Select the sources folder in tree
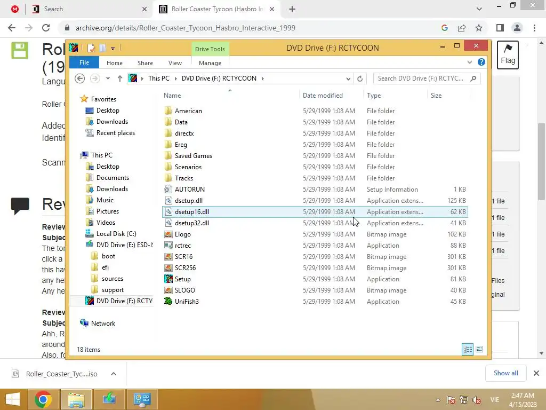Viewport: 546px width, 410px height. (113, 279)
